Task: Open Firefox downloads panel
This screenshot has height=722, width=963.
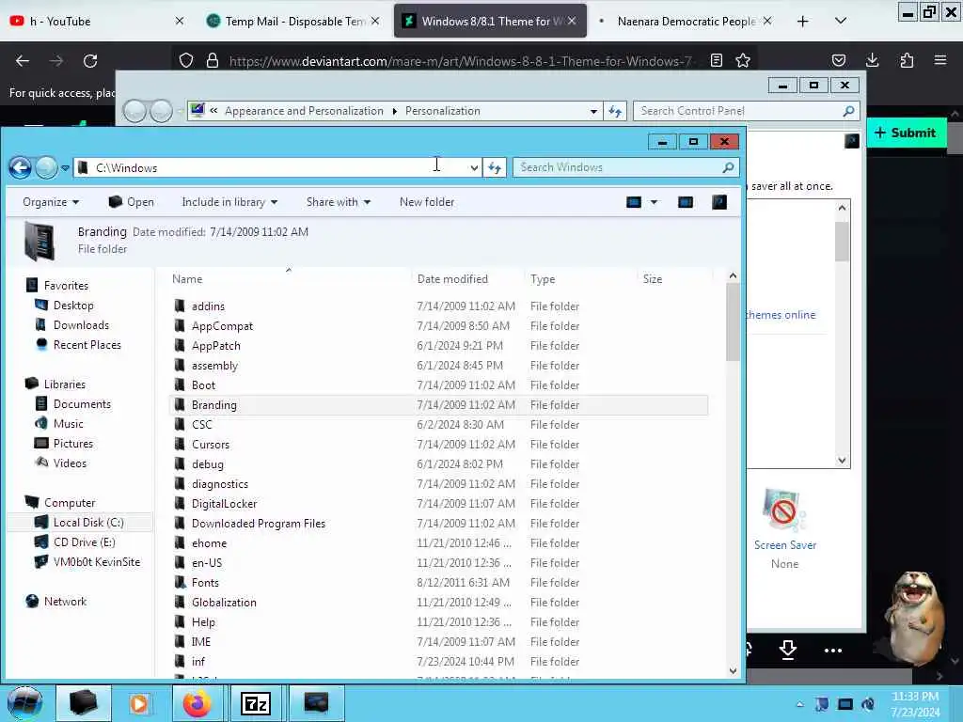Action: 872,60
